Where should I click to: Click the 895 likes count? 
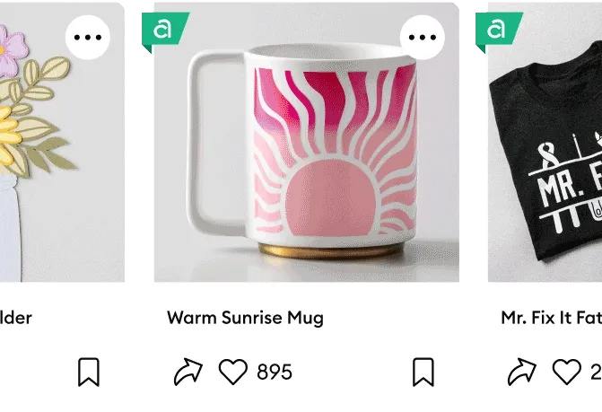(275, 373)
